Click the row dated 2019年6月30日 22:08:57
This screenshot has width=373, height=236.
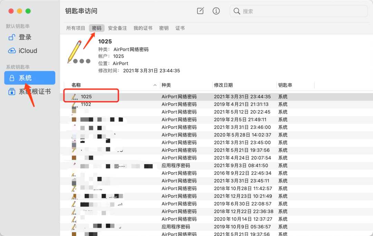[217, 204]
